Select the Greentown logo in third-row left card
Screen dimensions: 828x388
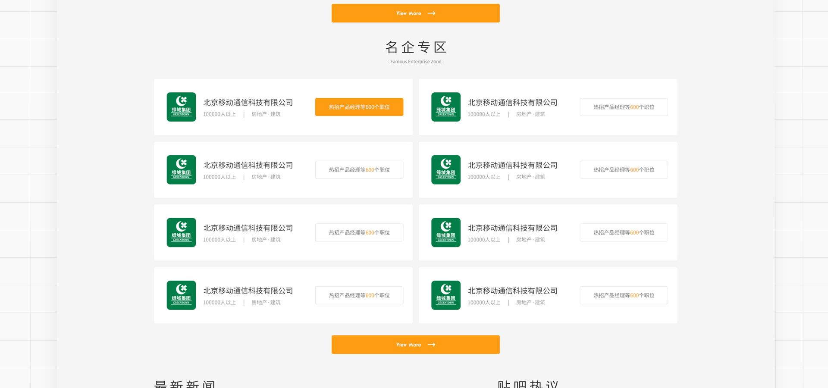coord(181,232)
